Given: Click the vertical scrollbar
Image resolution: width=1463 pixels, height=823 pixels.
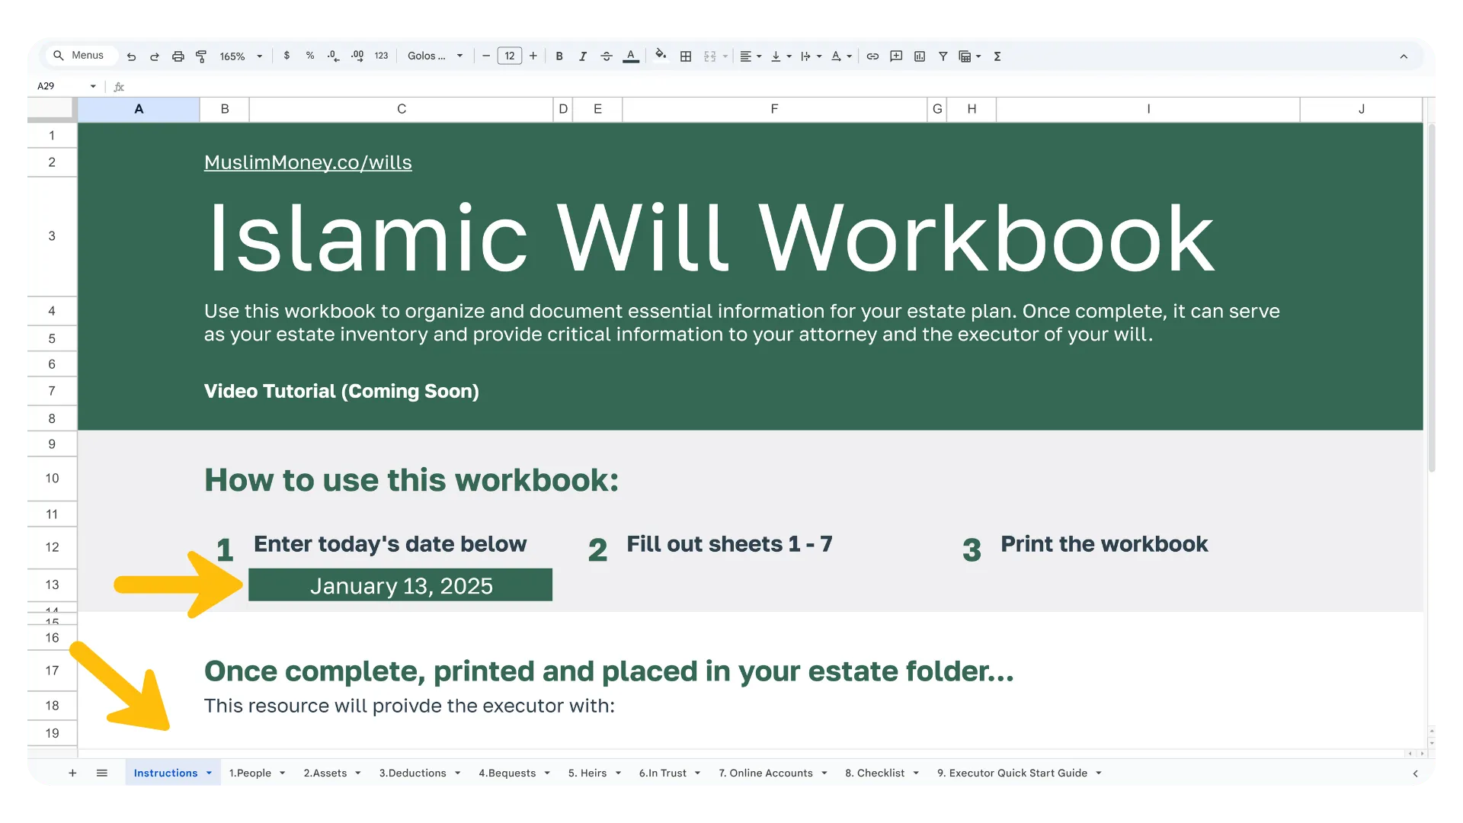Looking at the screenshot, I should click(1431, 297).
